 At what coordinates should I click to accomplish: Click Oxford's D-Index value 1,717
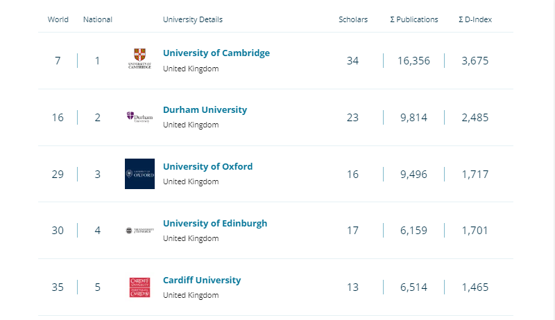pyautogui.click(x=475, y=175)
